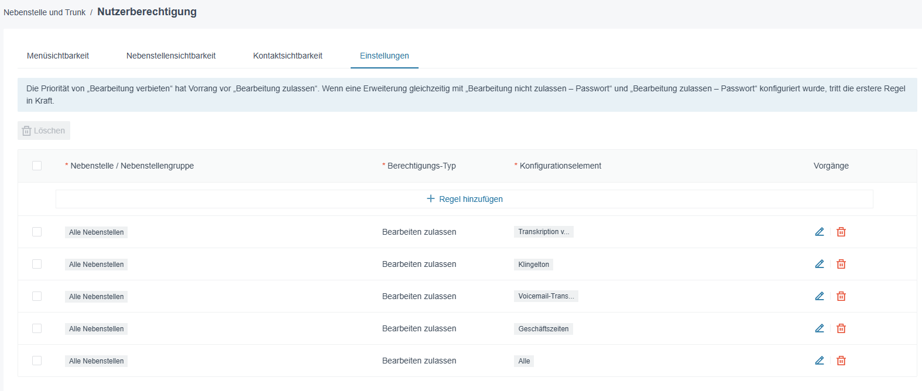The width and height of the screenshot is (922, 391).
Task: Switch to the Nebenstellensichtbarkeit tab
Action: pos(171,56)
